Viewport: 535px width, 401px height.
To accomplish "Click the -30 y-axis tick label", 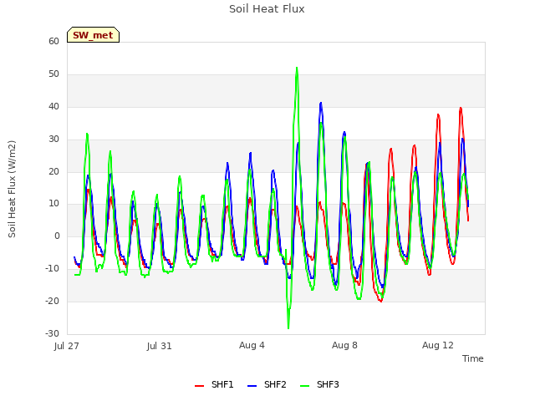I will coord(52,333).
